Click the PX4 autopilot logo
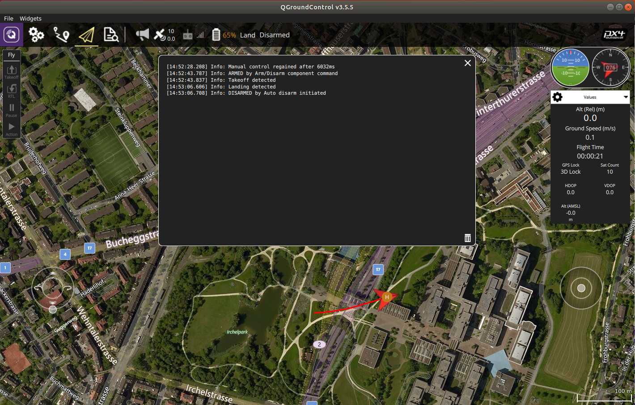This screenshot has width=635, height=405. click(614, 34)
